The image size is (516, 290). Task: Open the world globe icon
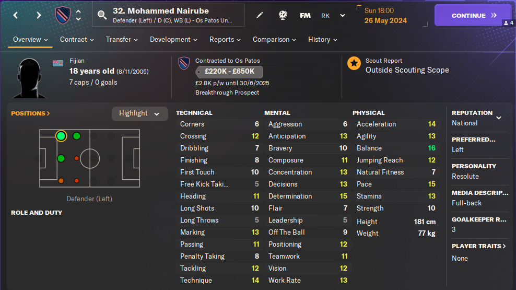[283, 15]
